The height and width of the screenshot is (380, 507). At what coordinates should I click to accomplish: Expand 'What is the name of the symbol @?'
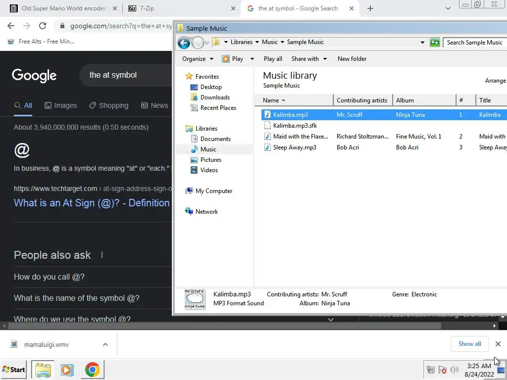coord(77,298)
